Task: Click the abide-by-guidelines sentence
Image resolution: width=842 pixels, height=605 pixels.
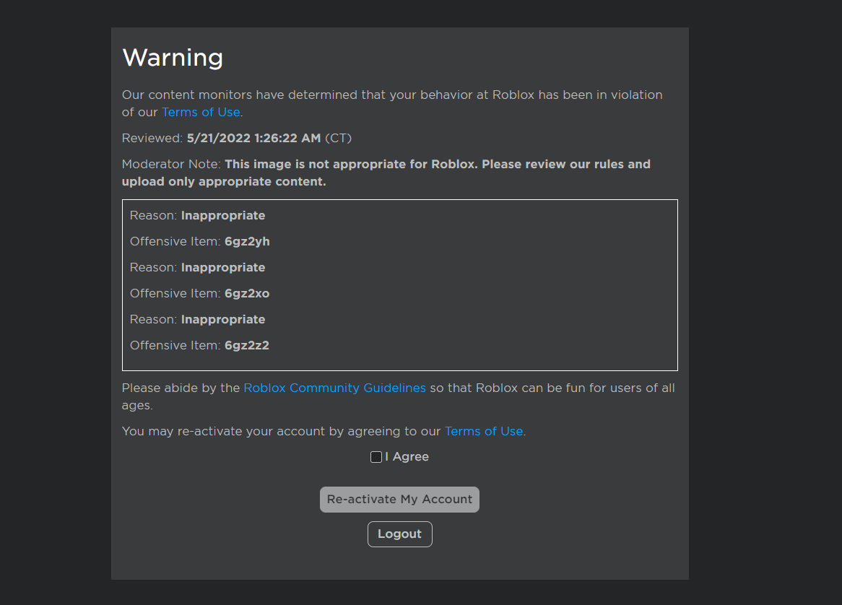Action: tap(398, 396)
